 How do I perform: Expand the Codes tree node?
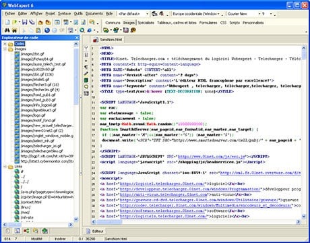point(5,44)
